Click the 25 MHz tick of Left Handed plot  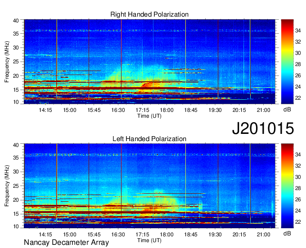point(16,186)
